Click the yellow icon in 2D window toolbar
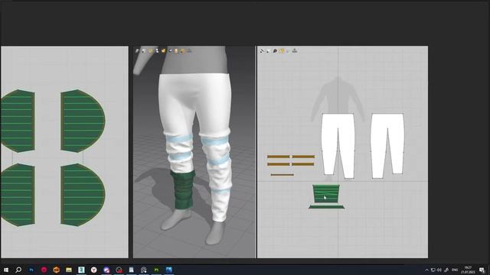Viewport: 490px width, 275px height. [282, 51]
